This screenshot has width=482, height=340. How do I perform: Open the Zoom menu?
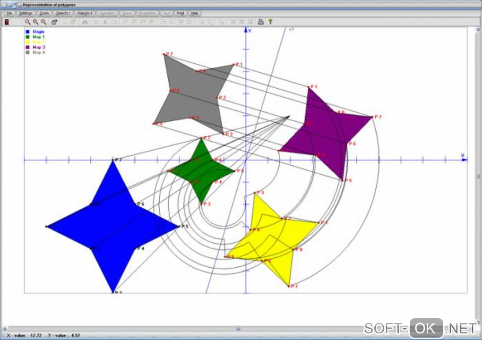[44, 14]
